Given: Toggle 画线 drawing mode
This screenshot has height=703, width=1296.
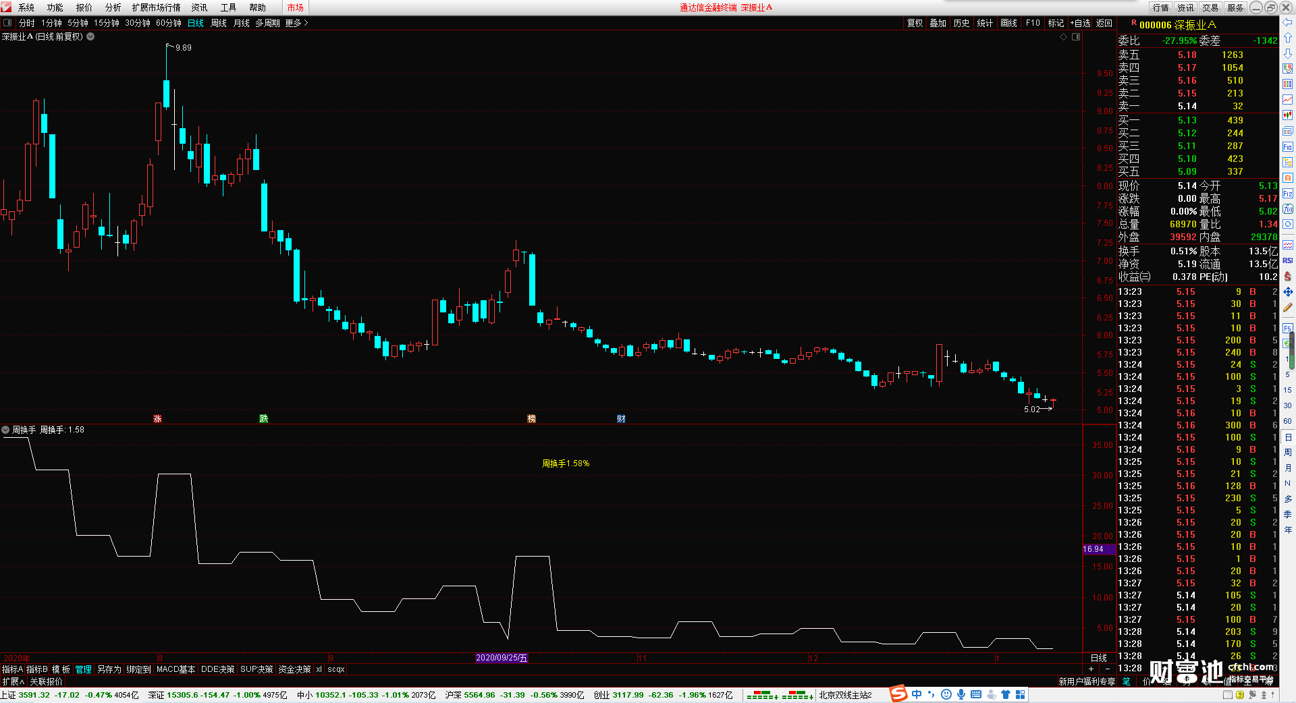Looking at the screenshot, I should click(x=1008, y=23).
